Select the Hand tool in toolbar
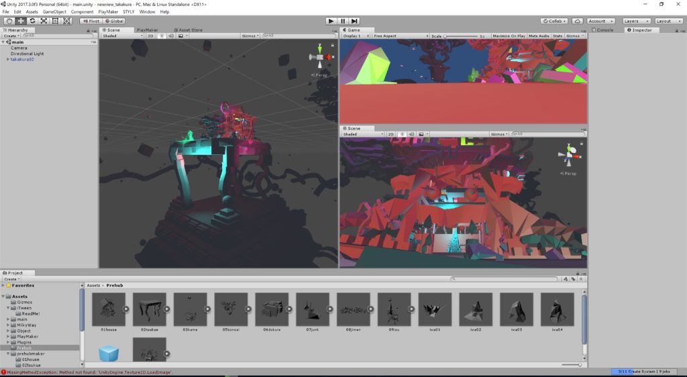687x377 pixels. click(x=9, y=21)
